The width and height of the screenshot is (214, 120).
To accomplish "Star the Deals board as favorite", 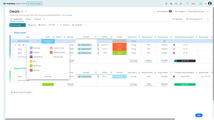I will pyautogui.click(x=26, y=12).
